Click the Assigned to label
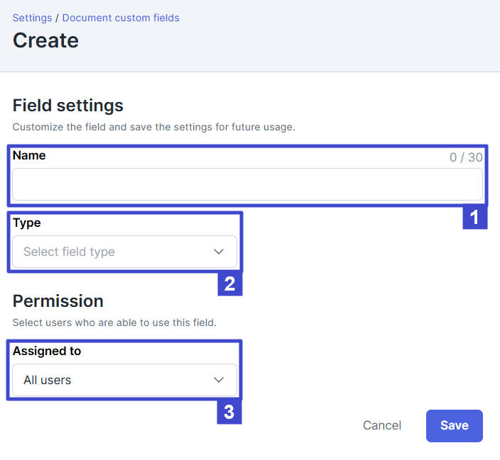Viewport: 500px width, 460px height. click(x=47, y=351)
